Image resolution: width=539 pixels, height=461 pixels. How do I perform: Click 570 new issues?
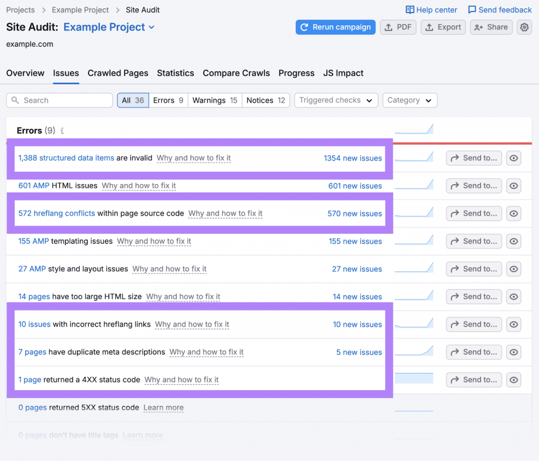(x=354, y=214)
